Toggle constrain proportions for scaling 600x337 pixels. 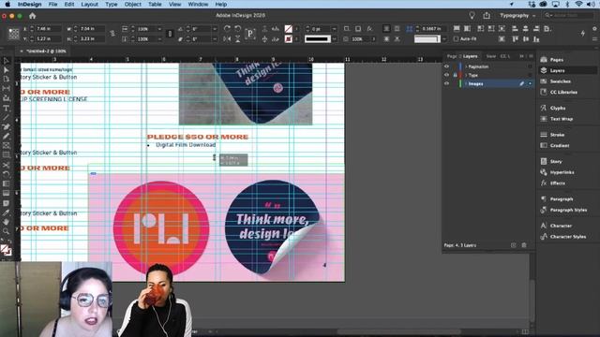click(170, 34)
